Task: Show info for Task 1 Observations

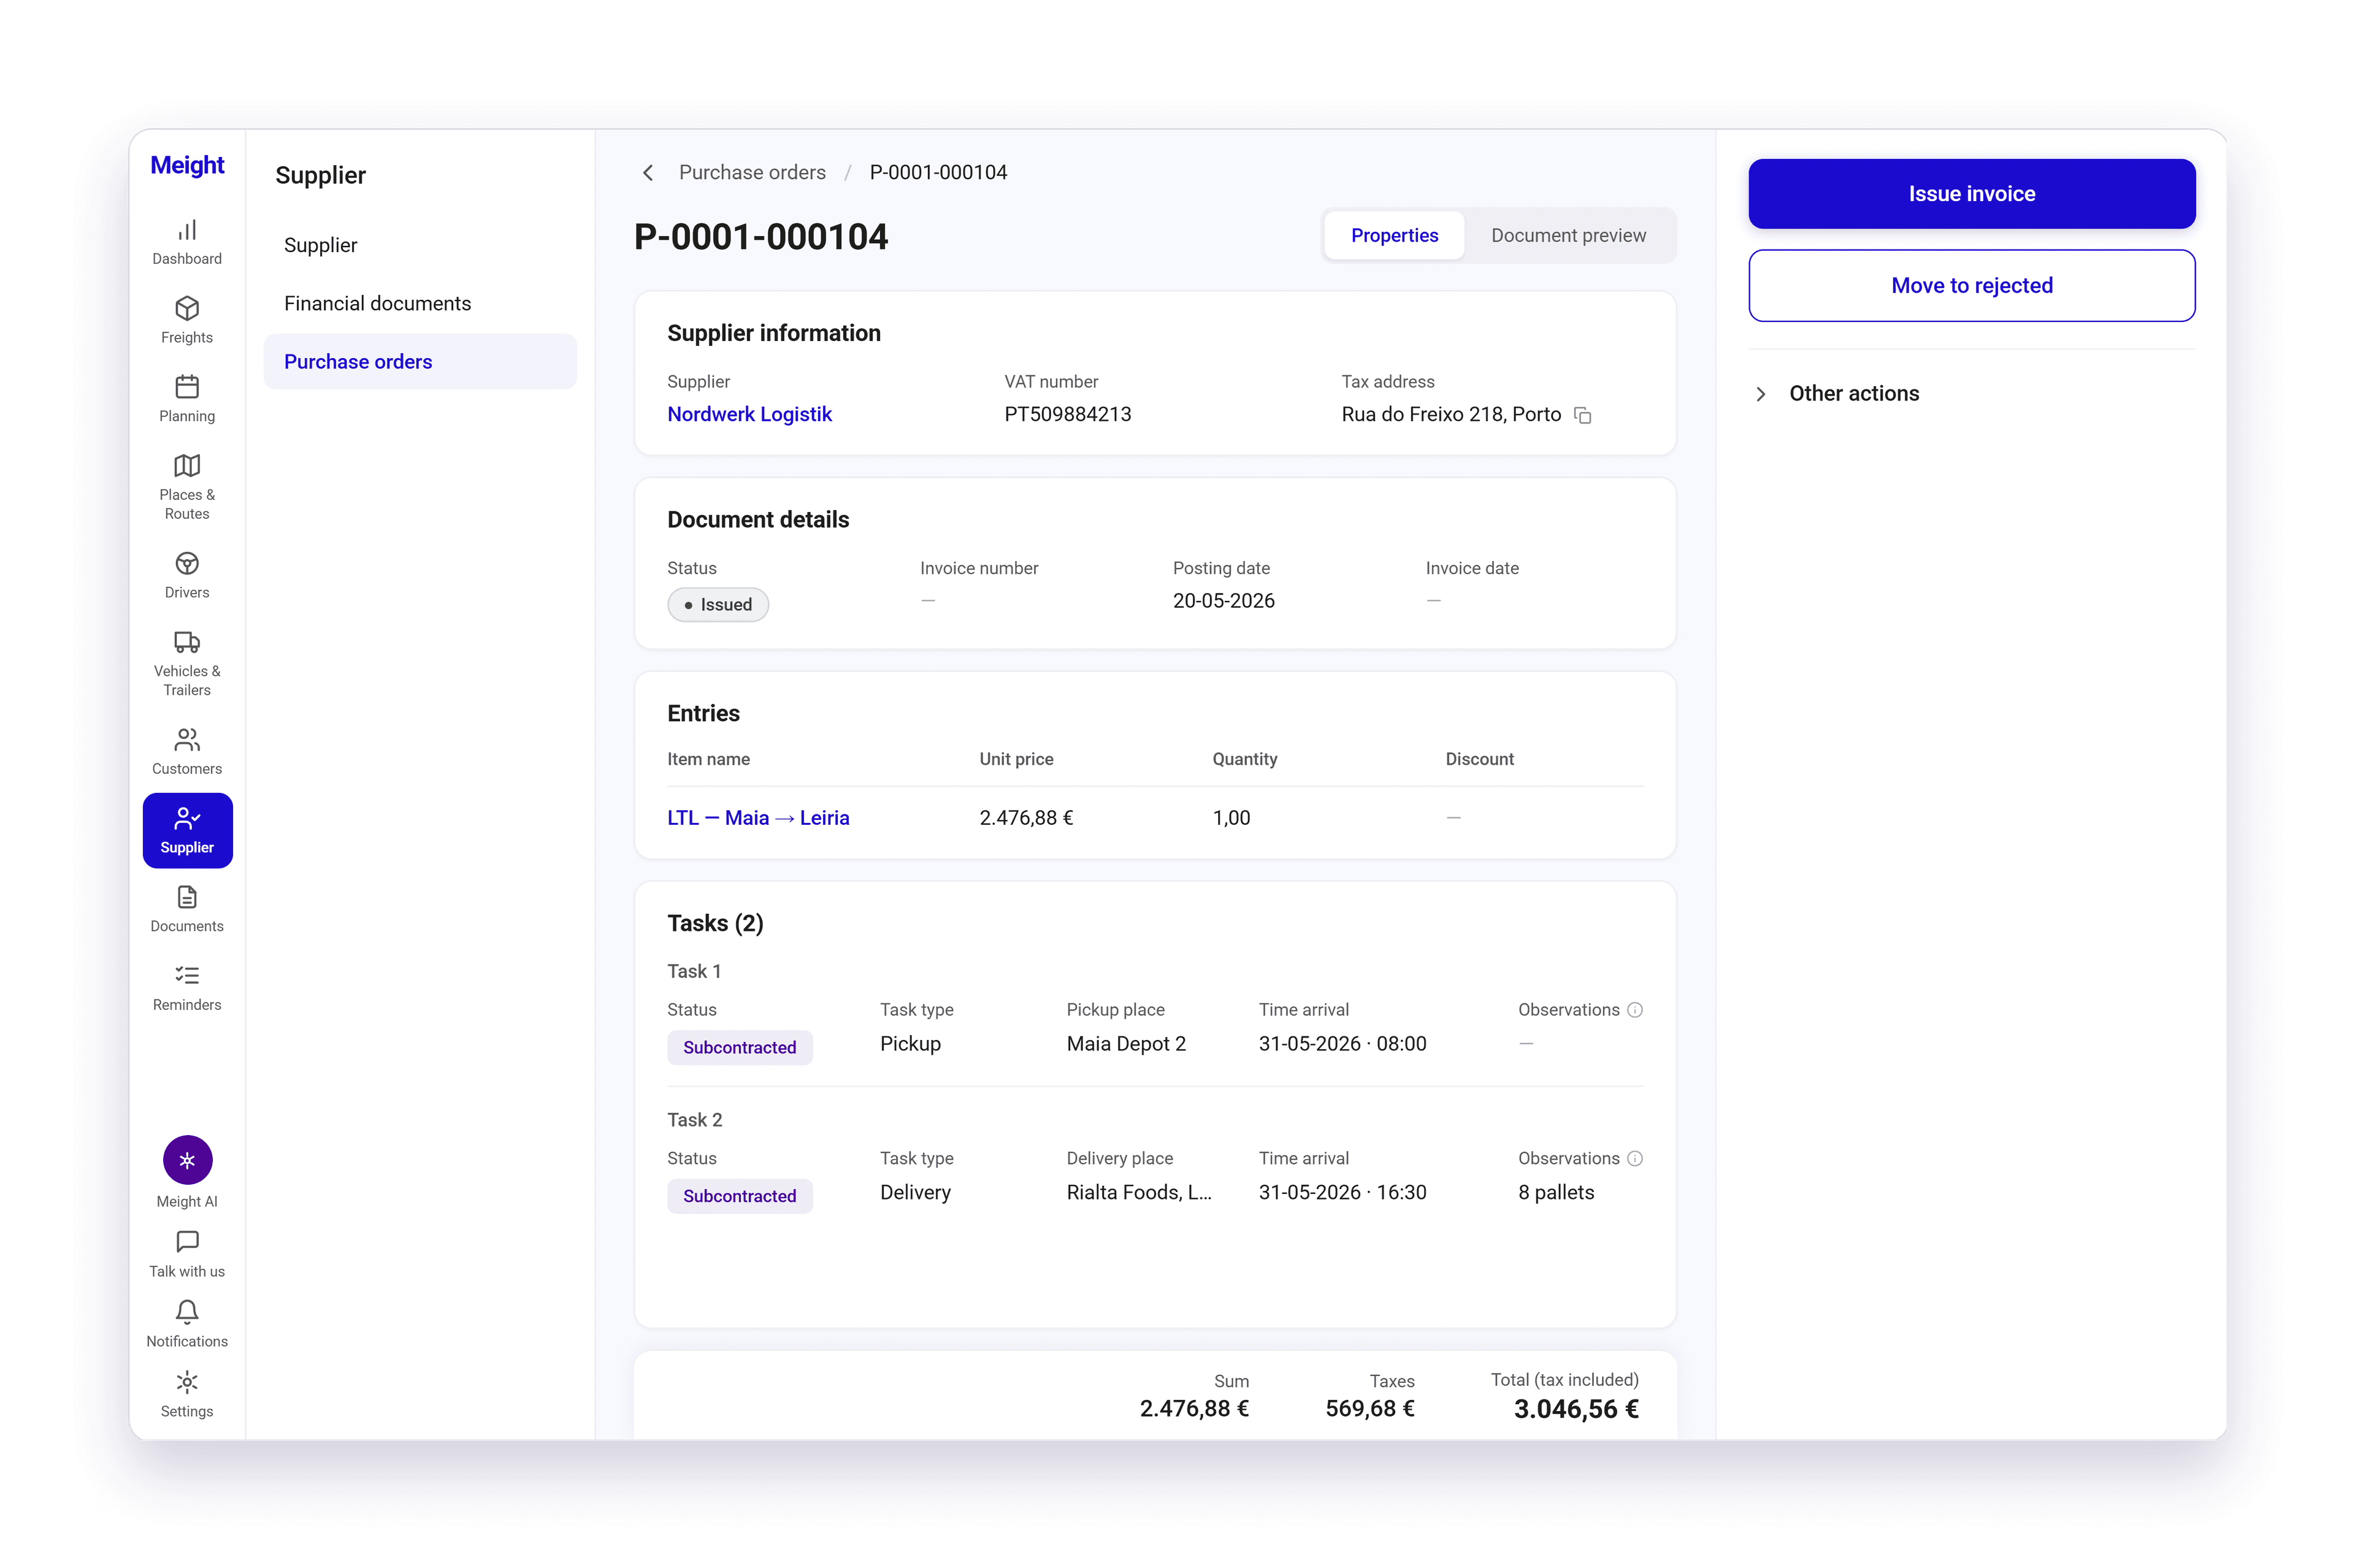Action: click(1635, 1010)
